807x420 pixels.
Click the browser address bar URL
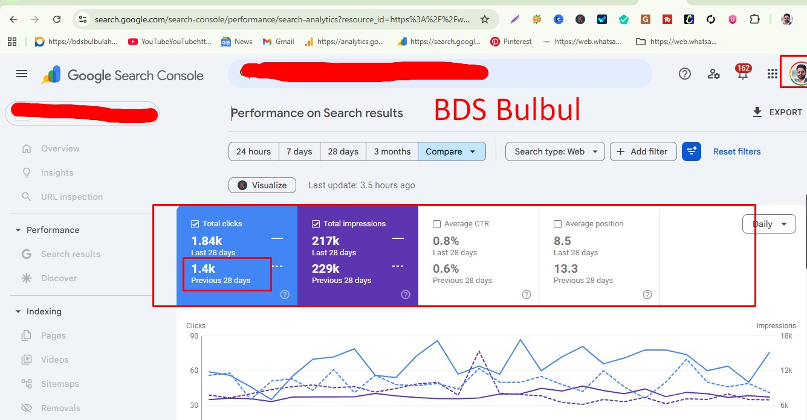pyautogui.click(x=282, y=19)
